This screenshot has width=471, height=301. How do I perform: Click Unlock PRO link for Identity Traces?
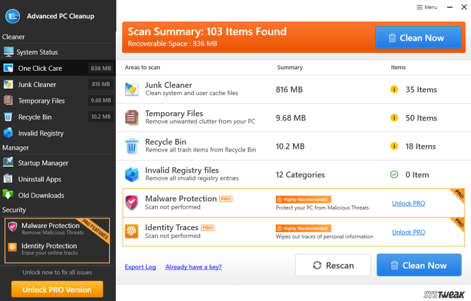(408, 232)
